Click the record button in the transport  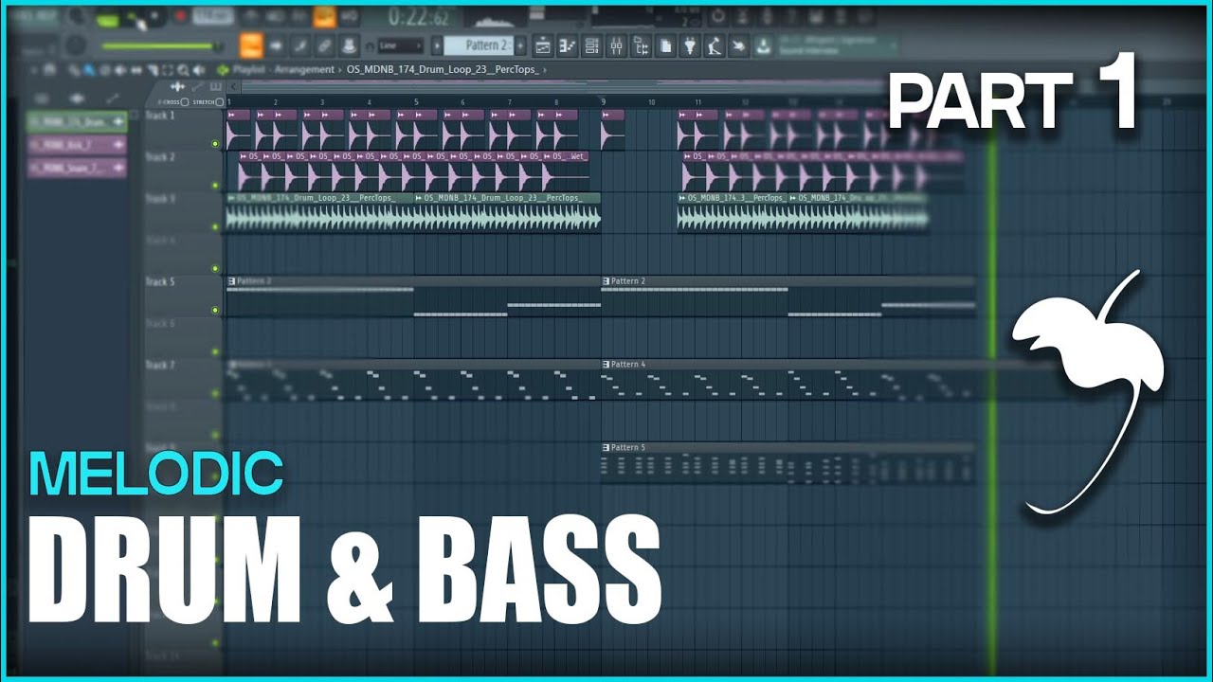pos(180,16)
